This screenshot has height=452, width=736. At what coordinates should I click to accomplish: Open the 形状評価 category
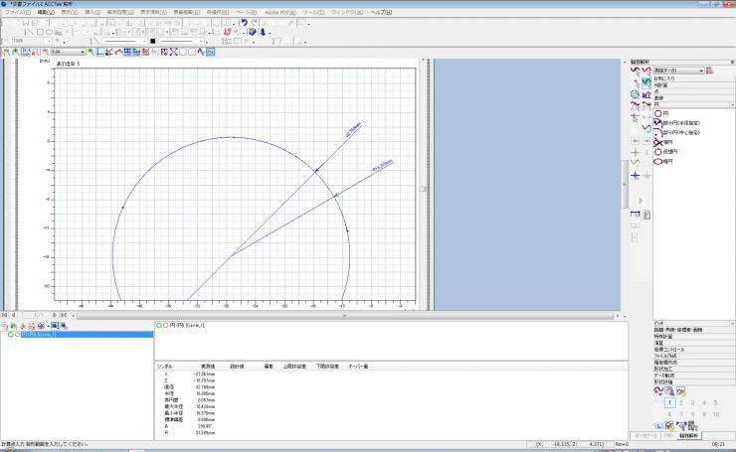694,382
